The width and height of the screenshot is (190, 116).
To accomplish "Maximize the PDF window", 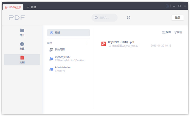I will click(180, 6).
